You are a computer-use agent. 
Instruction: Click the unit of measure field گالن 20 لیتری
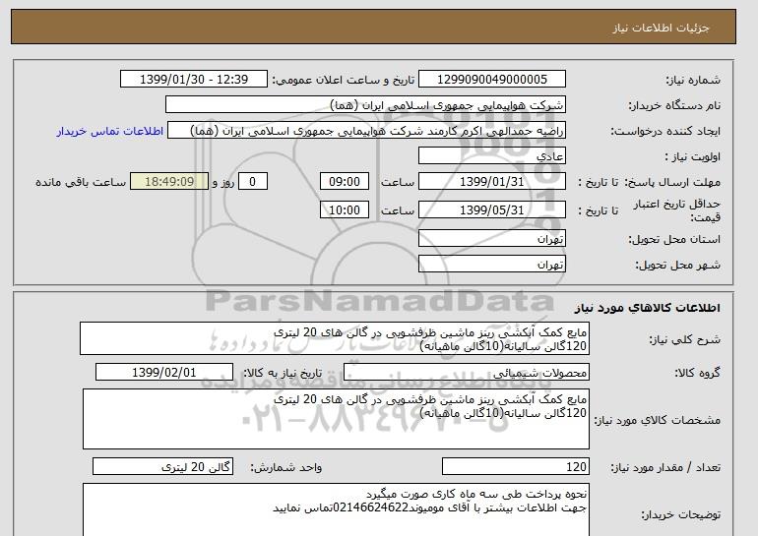click(162, 467)
